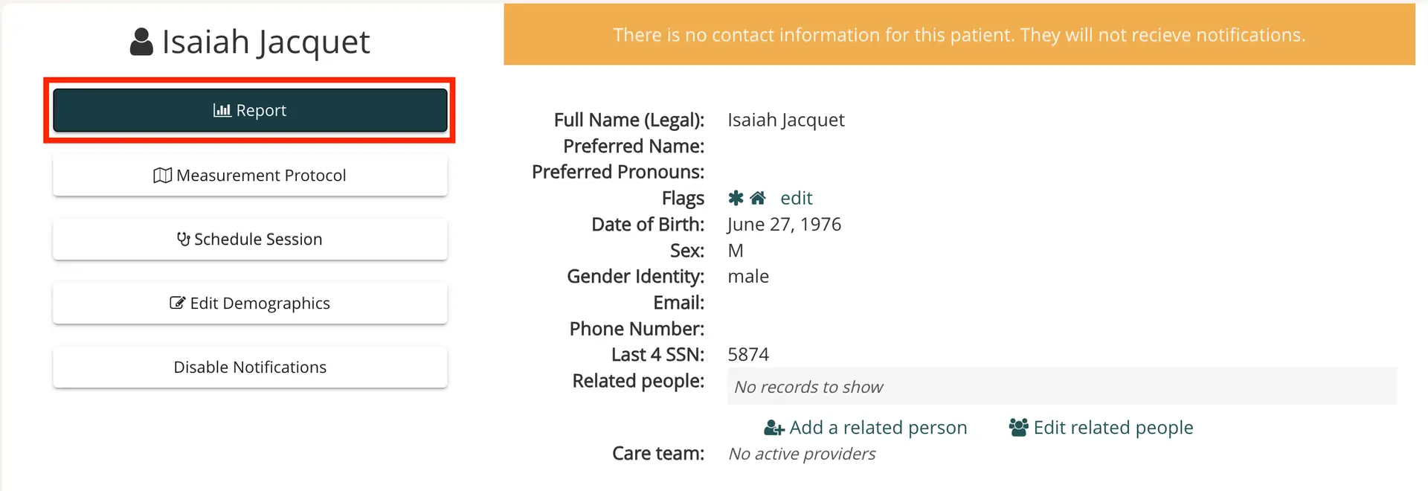Select the bar chart icon on Report button
This screenshot has height=491, width=1428.
pyautogui.click(x=222, y=110)
